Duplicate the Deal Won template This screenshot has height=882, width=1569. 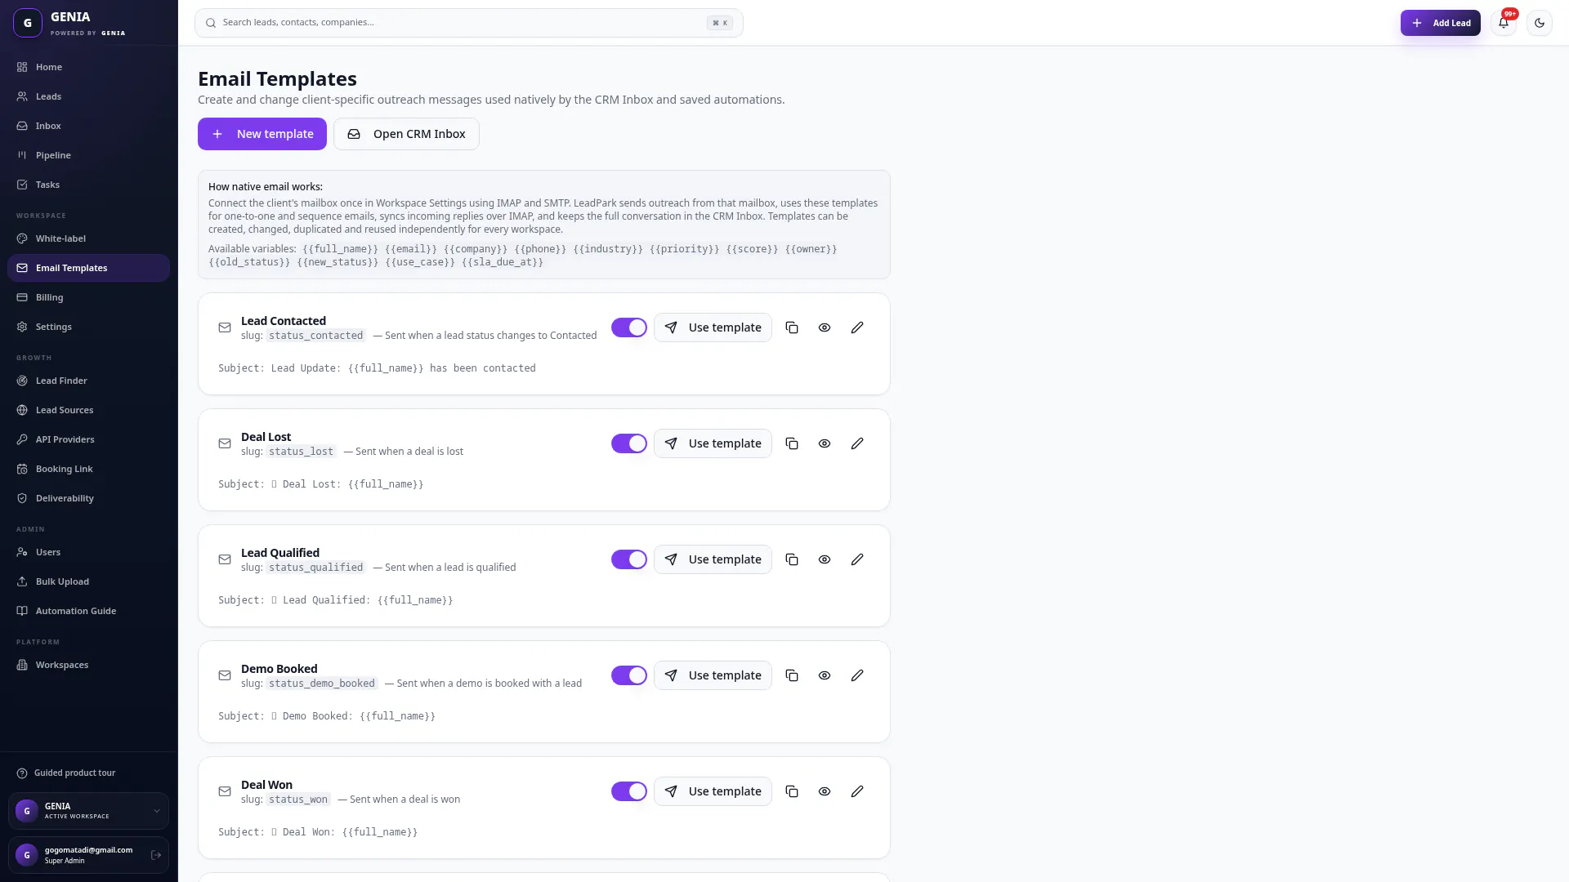click(x=792, y=791)
